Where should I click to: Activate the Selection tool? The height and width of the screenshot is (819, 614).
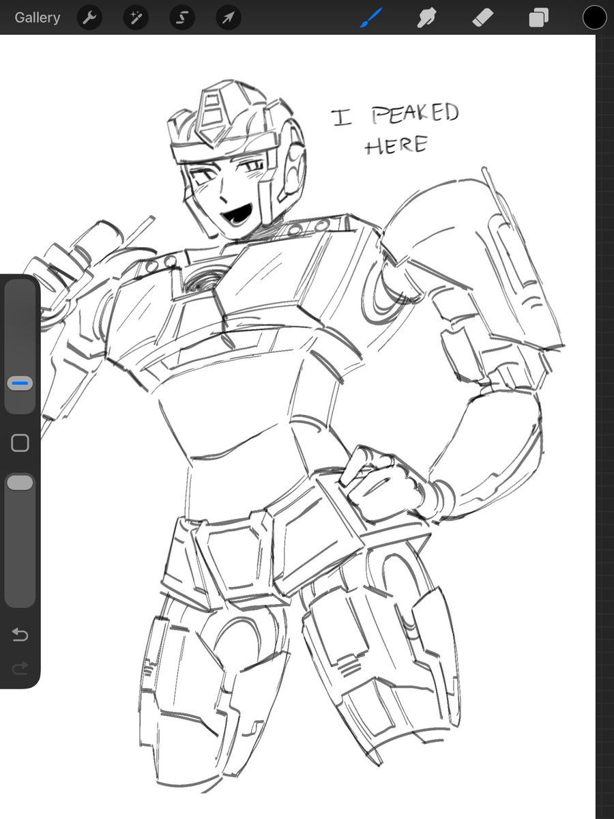click(x=181, y=18)
